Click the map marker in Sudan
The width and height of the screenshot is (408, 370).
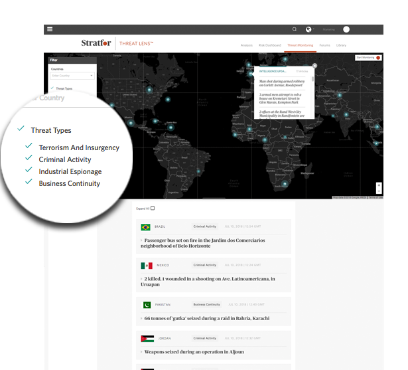coord(285,138)
